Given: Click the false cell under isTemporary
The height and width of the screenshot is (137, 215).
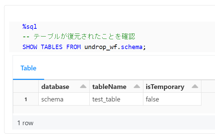Looking at the screenshot, I should click(x=153, y=99).
